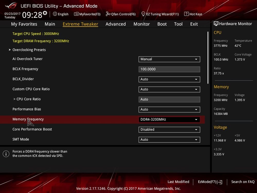Open the Tool tab
This screenshot has width=257, height=193.
178,24
